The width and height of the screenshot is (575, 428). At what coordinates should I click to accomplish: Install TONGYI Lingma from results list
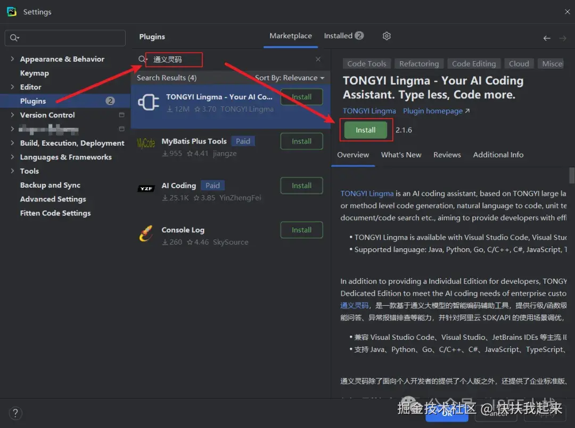click(x=301, y=97)
